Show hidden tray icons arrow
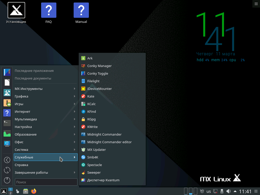Viewport: 260px width, 195px height. pos(235,191)
